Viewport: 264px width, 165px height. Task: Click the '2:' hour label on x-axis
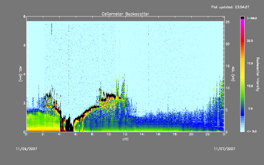(x=43, y=134)
